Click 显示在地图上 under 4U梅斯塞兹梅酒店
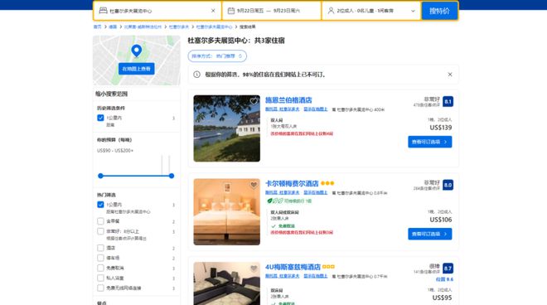The width and height of the screenshot is (547, 305). [x=316, y=276]
